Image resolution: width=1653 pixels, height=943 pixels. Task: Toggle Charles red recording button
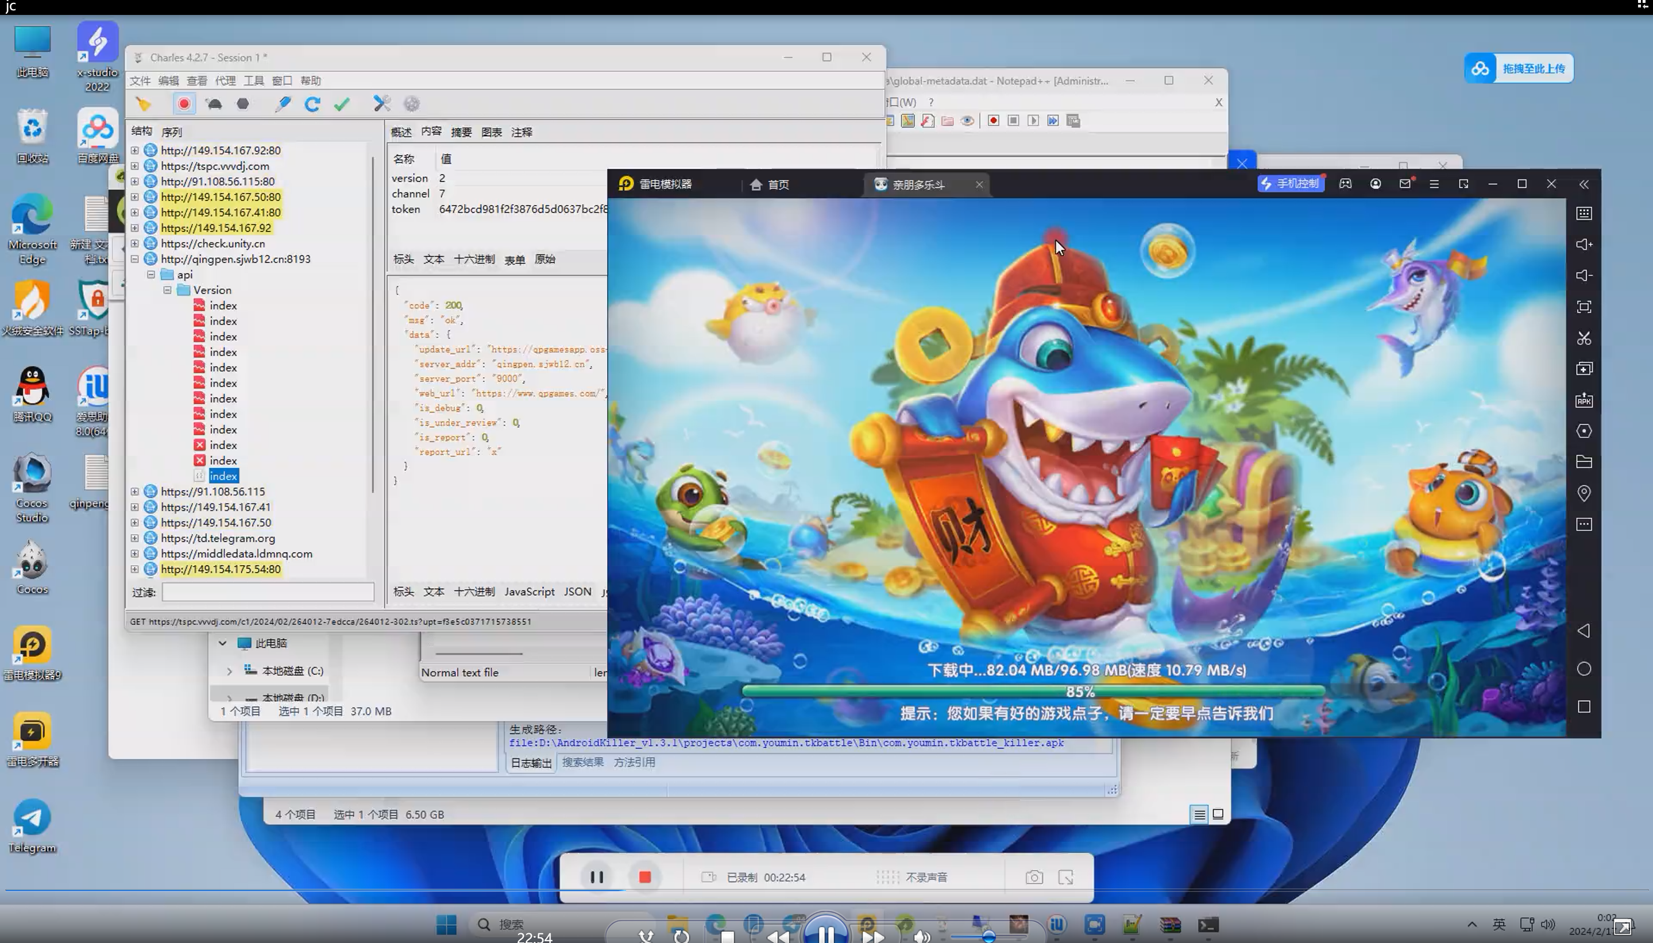pos(184,103)
